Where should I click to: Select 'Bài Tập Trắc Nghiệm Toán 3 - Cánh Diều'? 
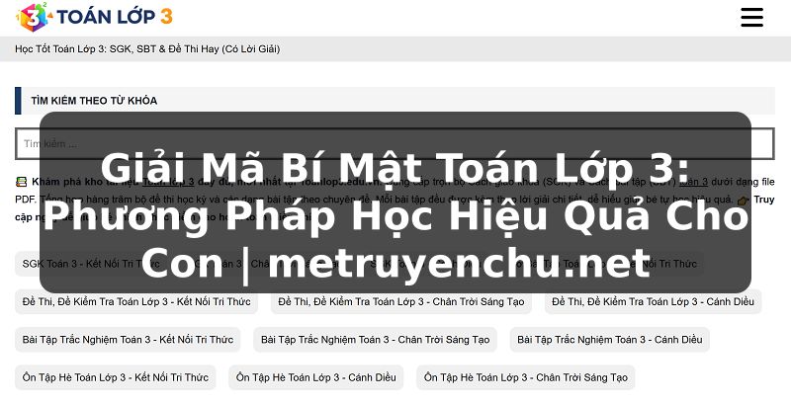pyautogui.click(x=609, y=340)
